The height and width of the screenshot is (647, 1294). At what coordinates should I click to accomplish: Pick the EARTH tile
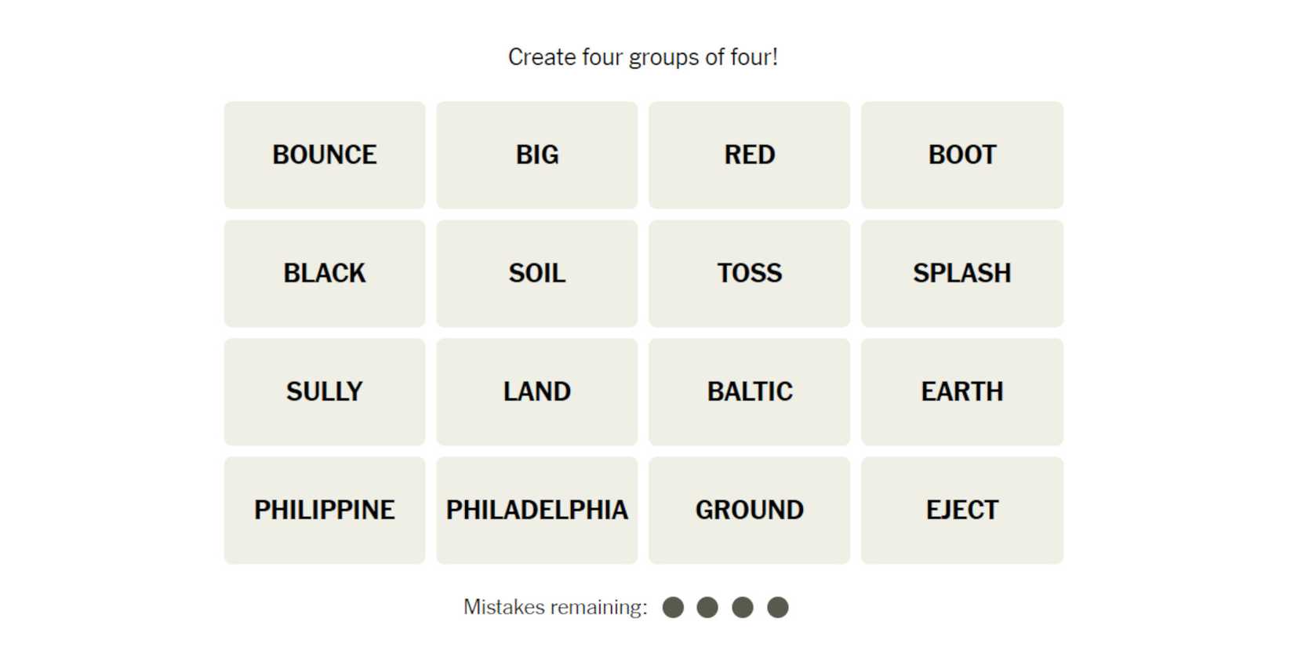pos(961,391)
